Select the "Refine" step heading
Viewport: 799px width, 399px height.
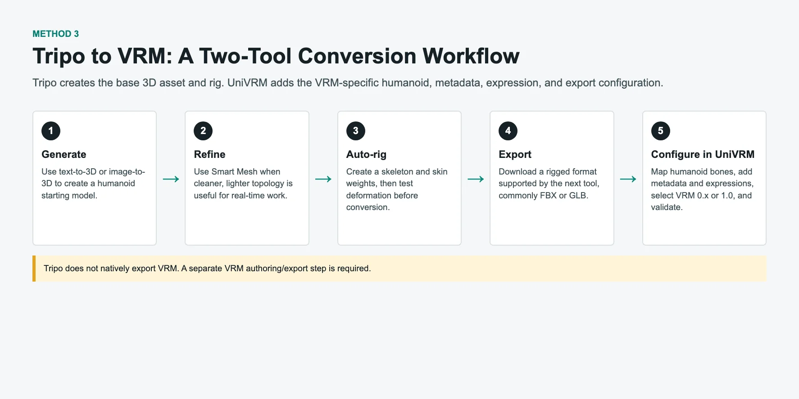pyautogui.click(x=209, y=154)
